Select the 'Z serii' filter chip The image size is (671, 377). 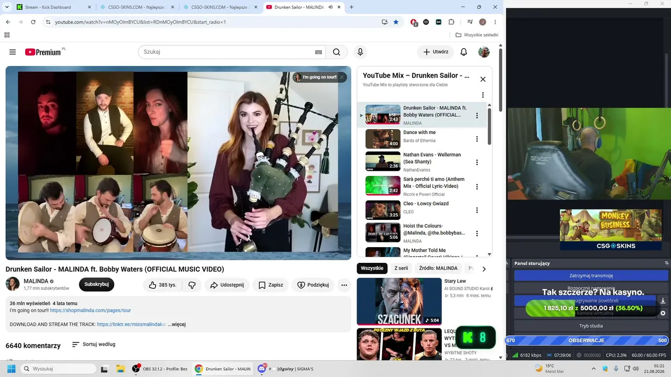[x=401, y=269]
